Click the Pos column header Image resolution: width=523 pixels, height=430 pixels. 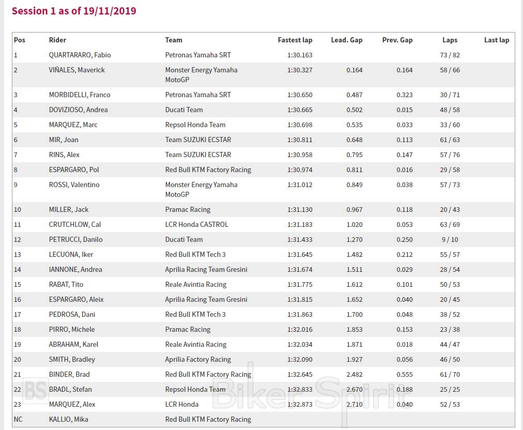19,40
